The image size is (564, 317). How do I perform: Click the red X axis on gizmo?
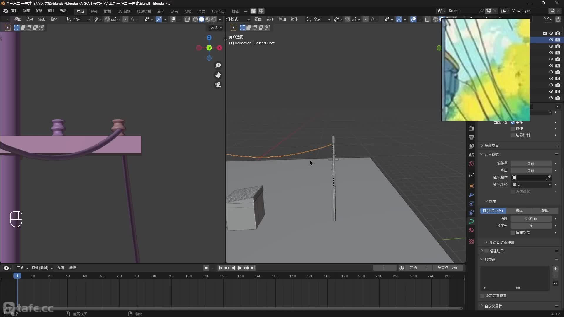[219, 48]
